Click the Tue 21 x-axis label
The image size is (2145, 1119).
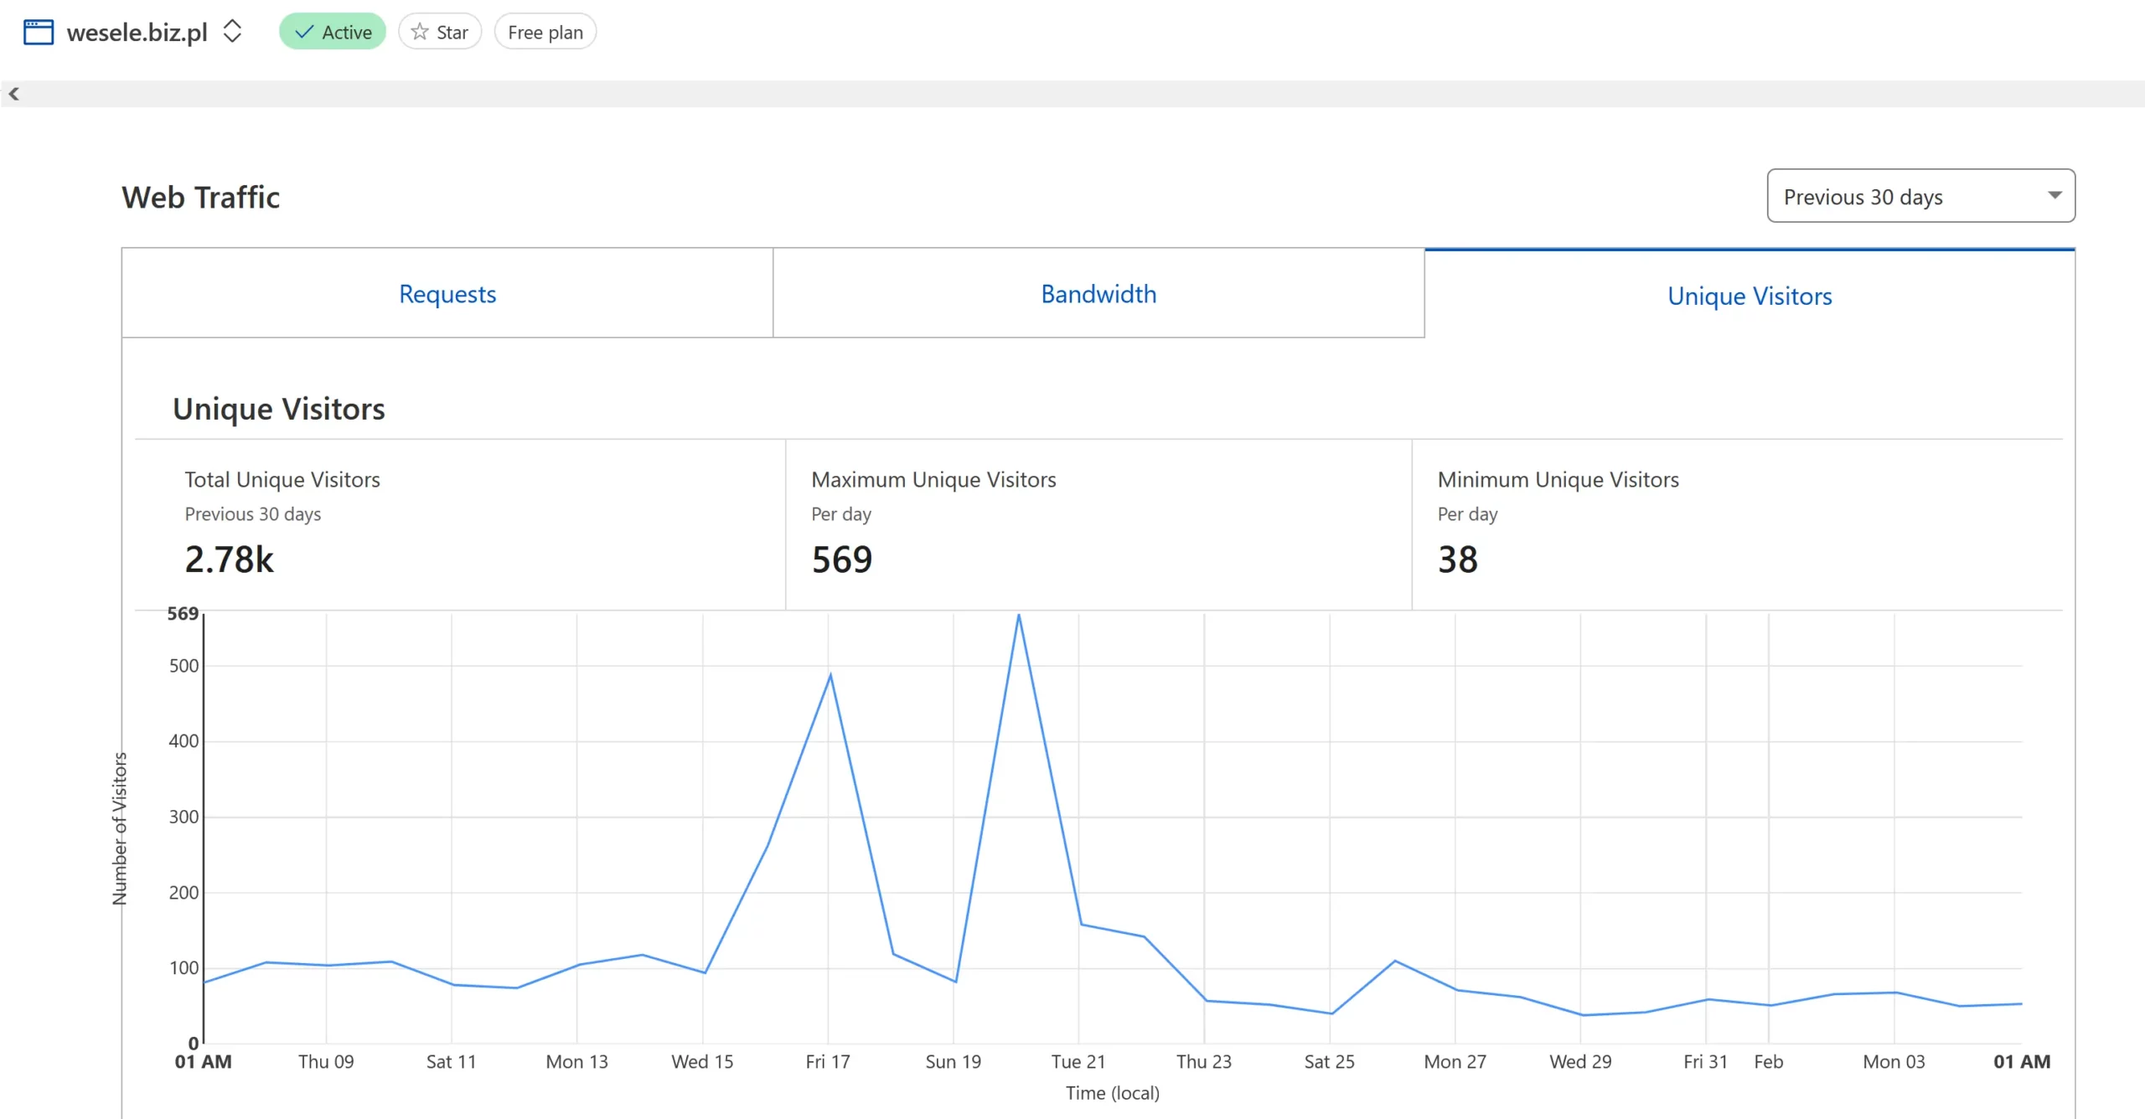point(1078,1062)
